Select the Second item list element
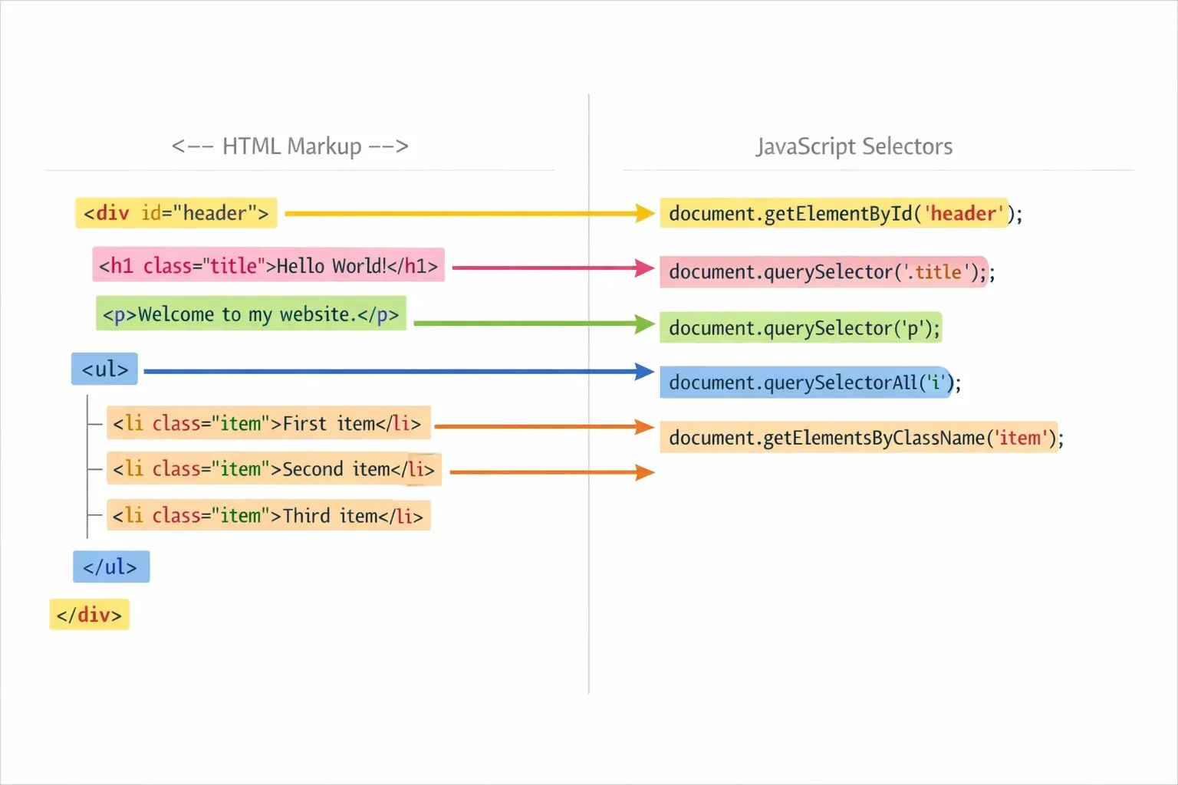The width and height of the screenshot is (1178, 785). tap(274, 469)
